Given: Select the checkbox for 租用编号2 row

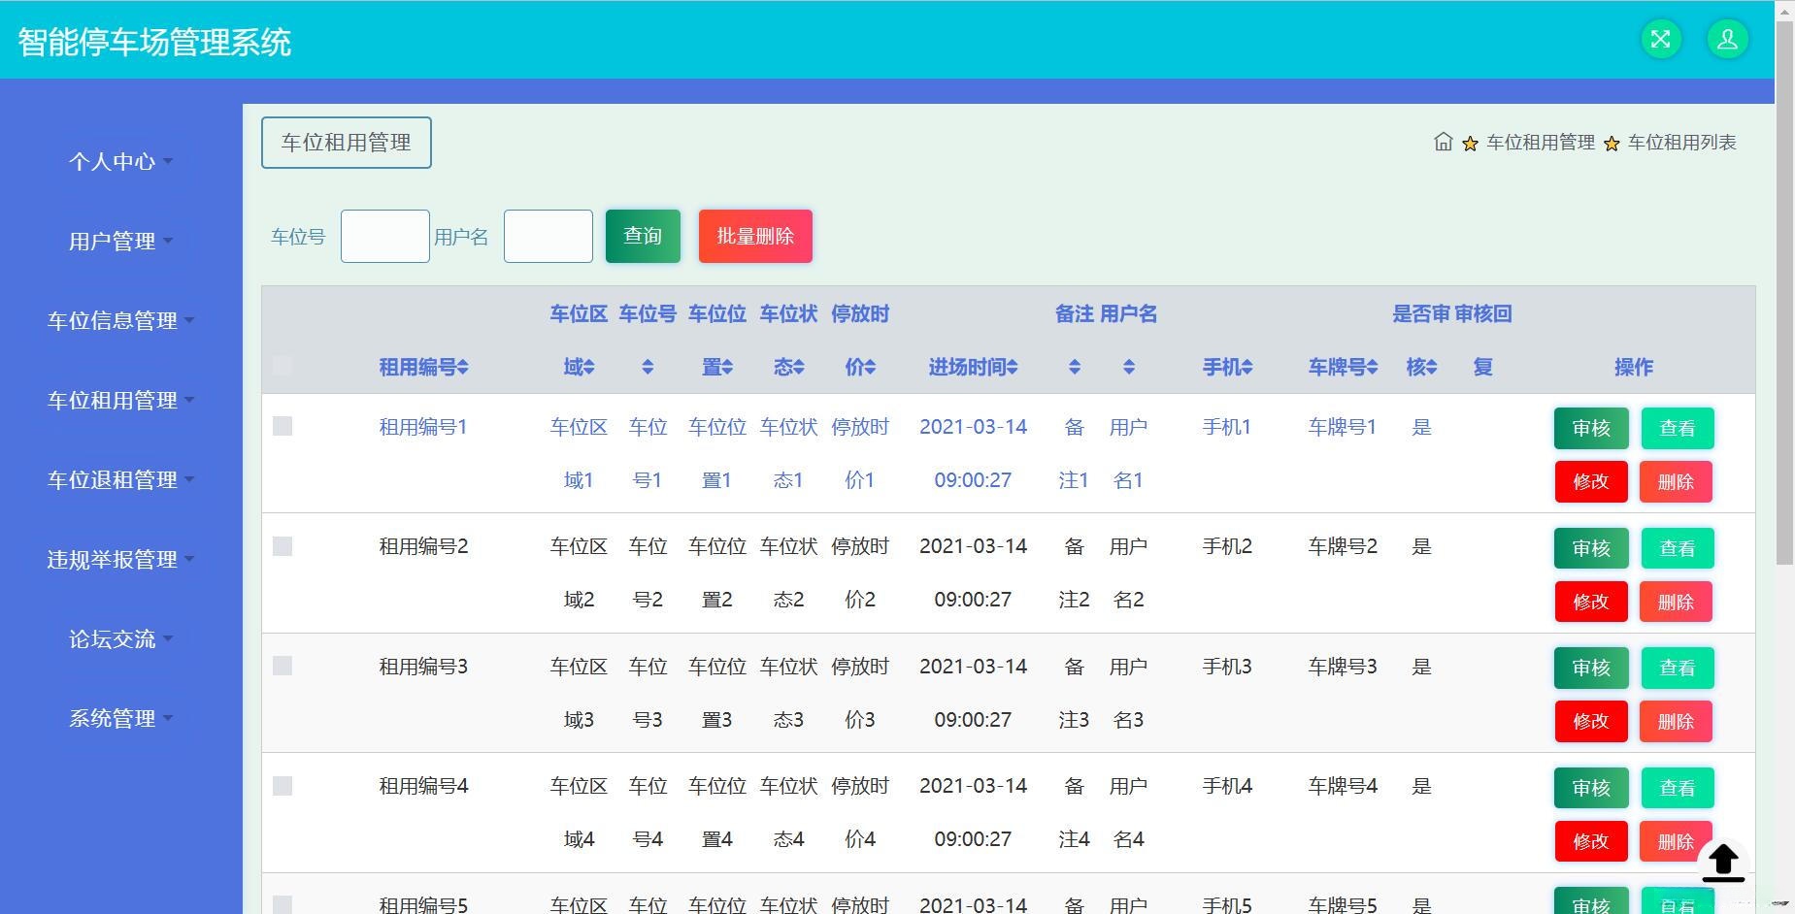Looking at the screenshot, I should pos(283,546).
